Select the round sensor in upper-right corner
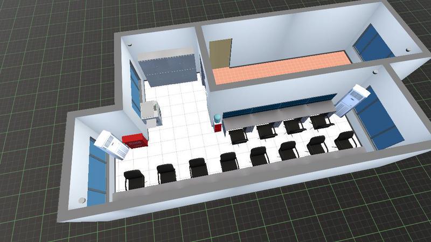The width and height of the screenshot is (431, 242). click(x=407, y=52)
